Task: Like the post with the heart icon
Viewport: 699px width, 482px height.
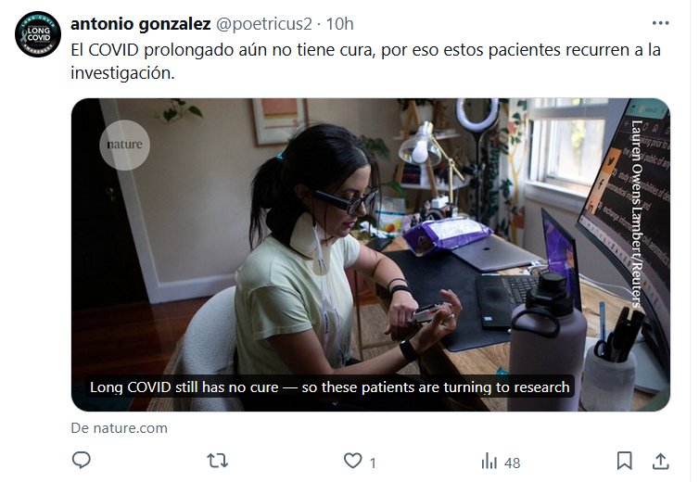Action: point(352,460)
